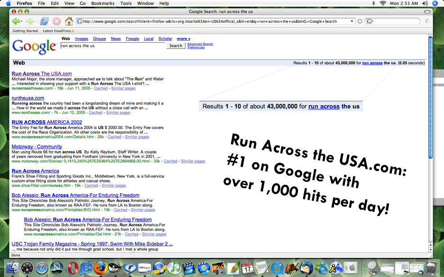Open the search engine selector dropdown

pyautogui.click(x=369, y=21)
